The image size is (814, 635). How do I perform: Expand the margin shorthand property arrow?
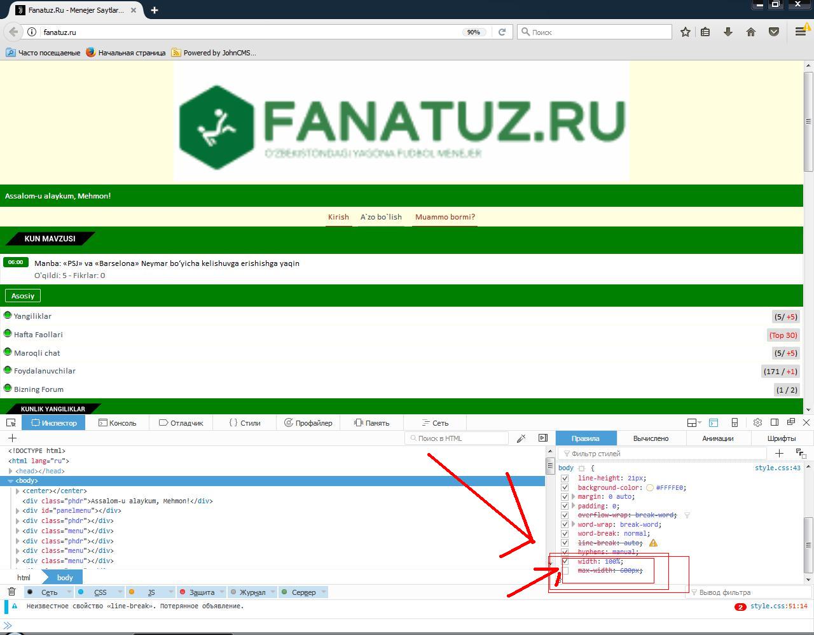(x=574, y=497)
